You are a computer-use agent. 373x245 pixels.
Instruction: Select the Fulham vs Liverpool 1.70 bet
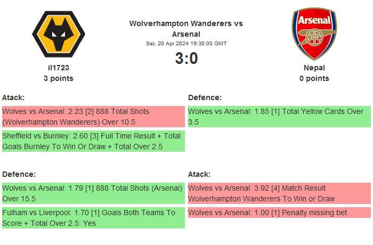tap(93, 218)
